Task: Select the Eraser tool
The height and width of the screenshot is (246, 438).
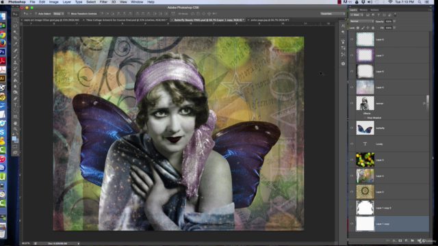Action: 15,74
